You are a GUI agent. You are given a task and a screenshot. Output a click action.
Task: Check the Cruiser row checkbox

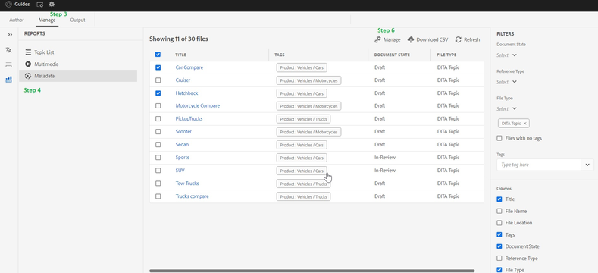coord(158,80)
